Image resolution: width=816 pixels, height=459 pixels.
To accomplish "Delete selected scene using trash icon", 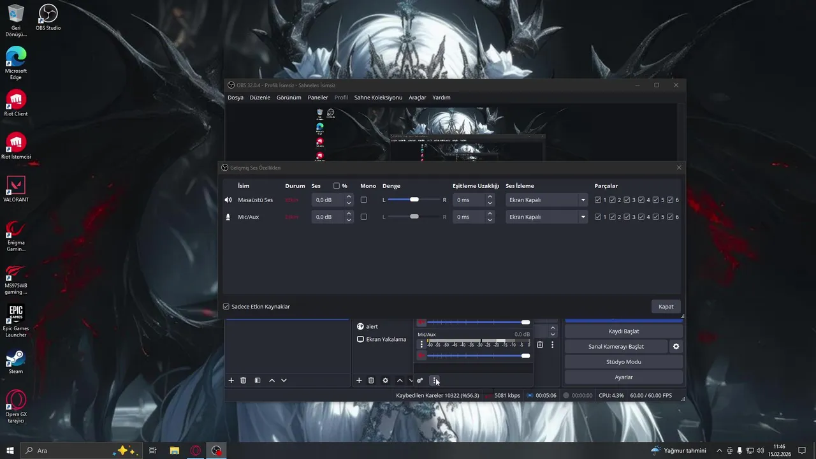I will point(243,381).
